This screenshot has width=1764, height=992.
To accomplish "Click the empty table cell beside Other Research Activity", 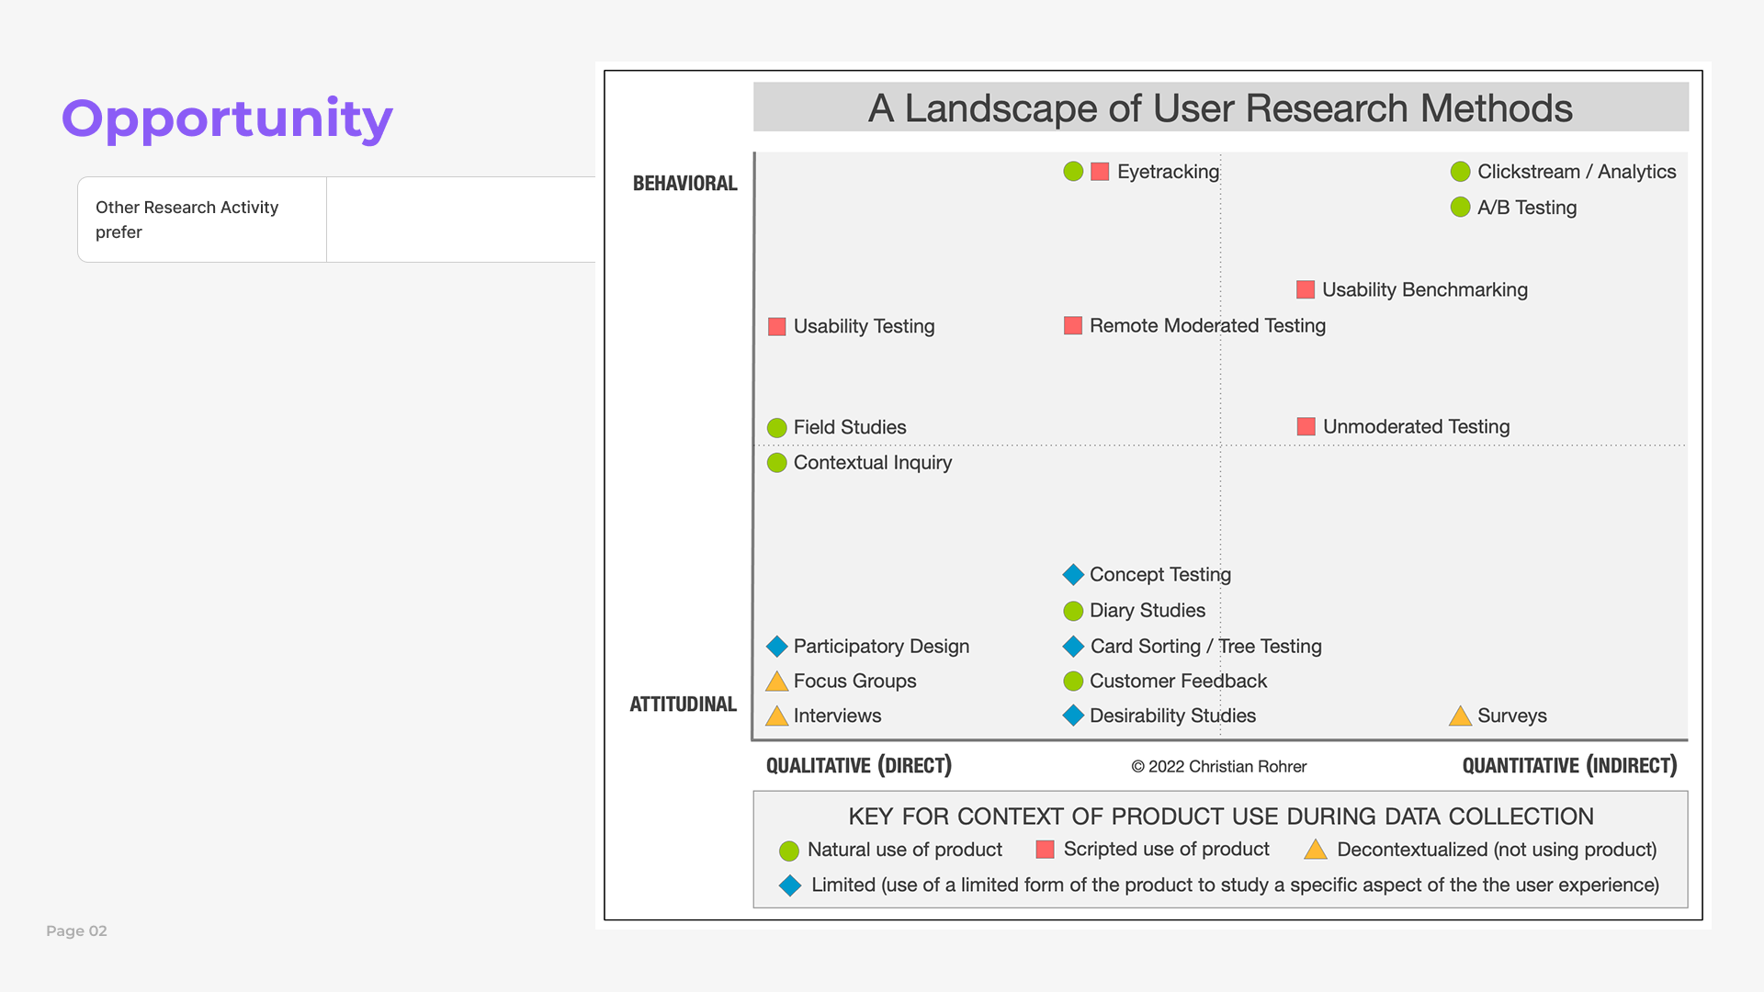I will coord(460,220).
